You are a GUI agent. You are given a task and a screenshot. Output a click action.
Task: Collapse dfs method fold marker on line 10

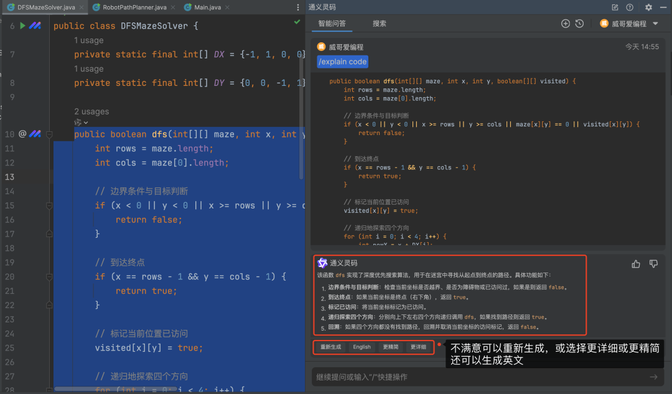49,134
